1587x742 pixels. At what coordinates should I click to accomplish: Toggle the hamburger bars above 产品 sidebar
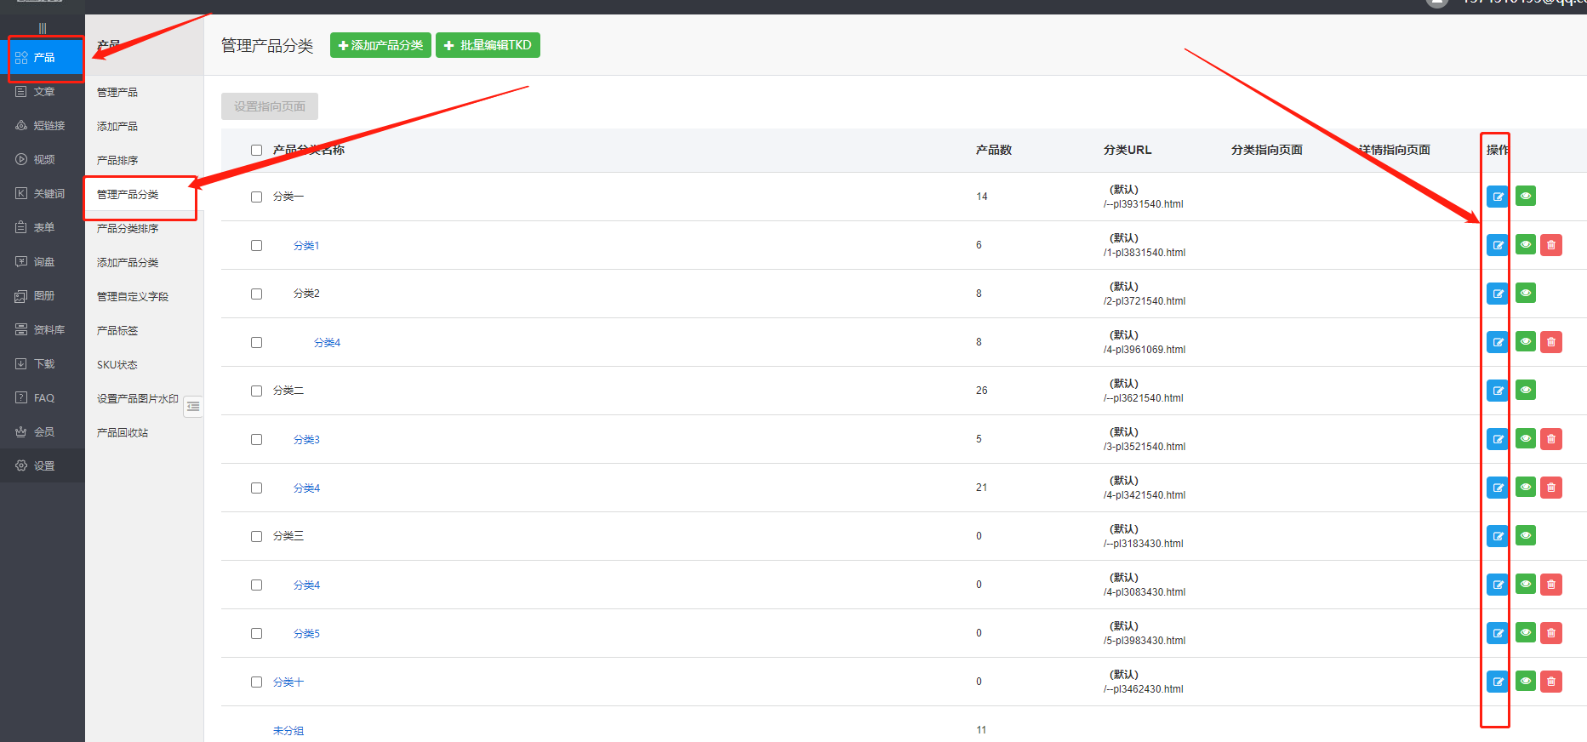tap(43, 28)
